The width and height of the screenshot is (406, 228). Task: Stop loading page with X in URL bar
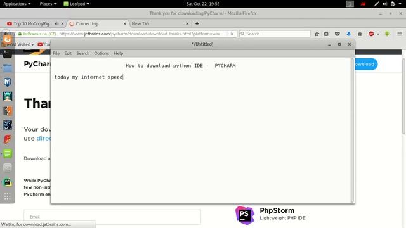click(x=232, y=34)
